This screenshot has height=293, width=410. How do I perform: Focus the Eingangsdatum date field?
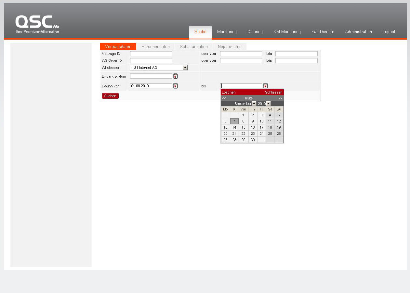pyautogui.click(x=151, y=76)
